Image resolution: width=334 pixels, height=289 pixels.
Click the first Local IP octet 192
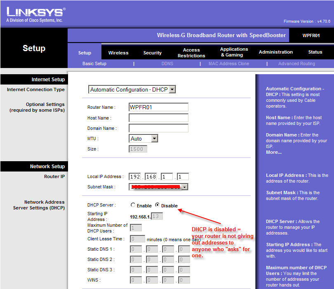click(135, 176)
